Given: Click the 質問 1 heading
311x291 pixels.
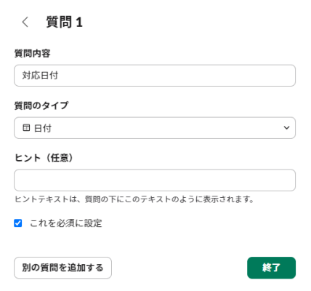Looking at the screenshot, I should point(65,22).
